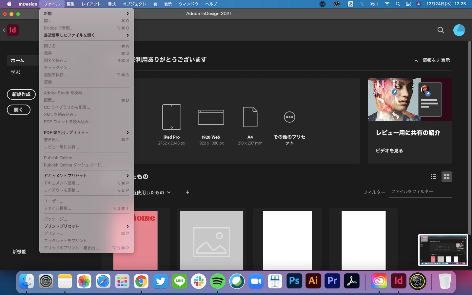The width and height of the screenshot is (472, 295).
Task: Open Twitter from the Dock
Action: coord(161,281)
